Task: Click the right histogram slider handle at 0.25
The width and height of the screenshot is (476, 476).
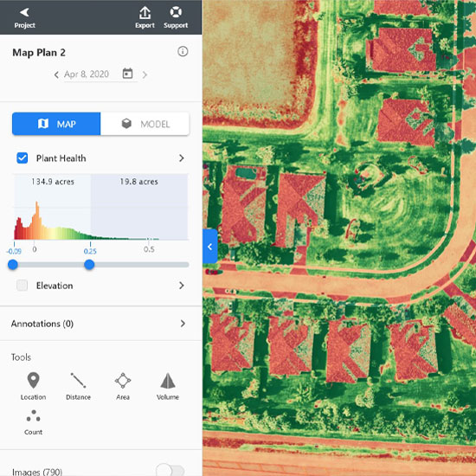Action: tap(89, 265)
